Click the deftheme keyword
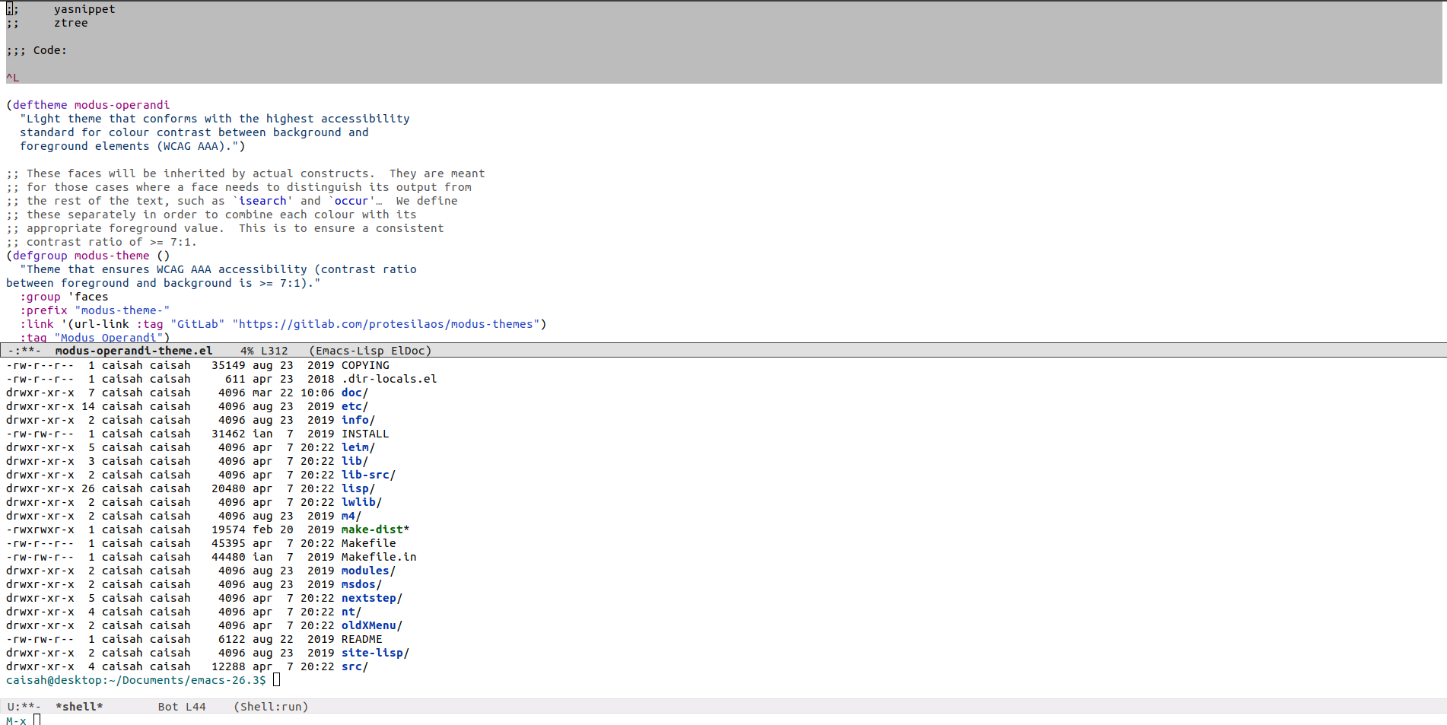Viewport: 1447px width, 725px height. pyautogui.click(x=40, y=105)
